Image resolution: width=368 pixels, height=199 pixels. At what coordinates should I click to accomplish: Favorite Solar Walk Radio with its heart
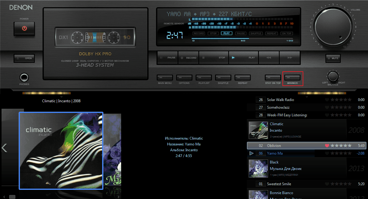[x=327, y=100]
